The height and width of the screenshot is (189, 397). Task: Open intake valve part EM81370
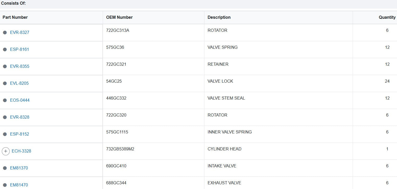(19, 168)
